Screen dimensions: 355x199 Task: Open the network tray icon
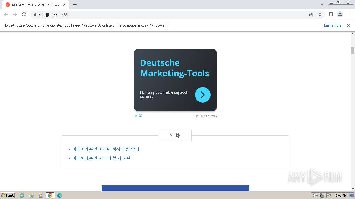[x=322, y=195]
